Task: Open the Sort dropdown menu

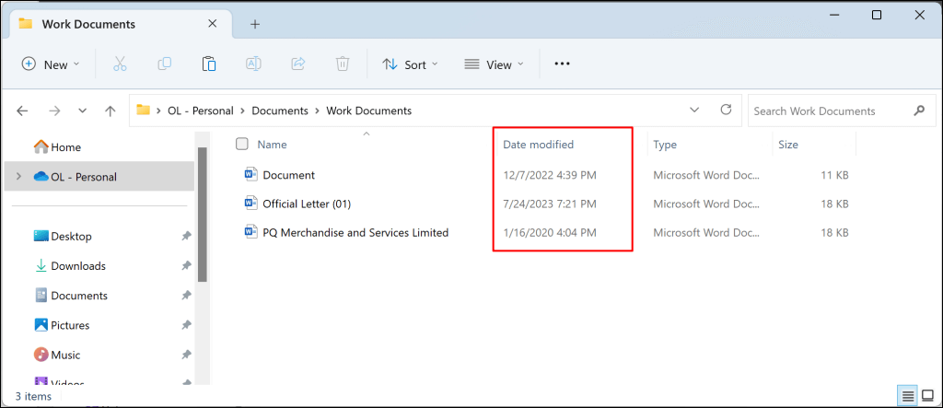Action: click(410, 64)
